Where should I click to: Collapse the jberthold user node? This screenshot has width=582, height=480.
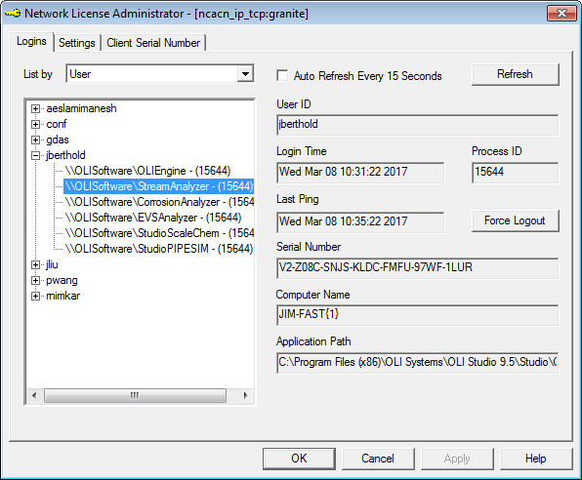[35, 155]
